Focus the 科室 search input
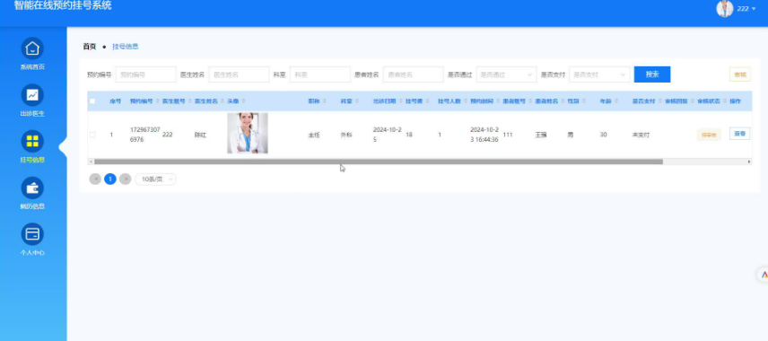This screenshot has height=341, width=768. coord(319,74)
